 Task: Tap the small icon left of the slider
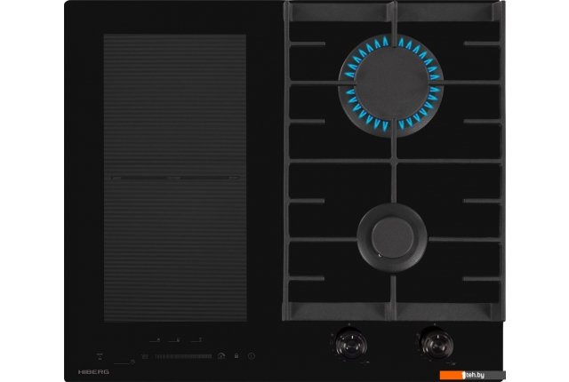click(x=144, y=356)
